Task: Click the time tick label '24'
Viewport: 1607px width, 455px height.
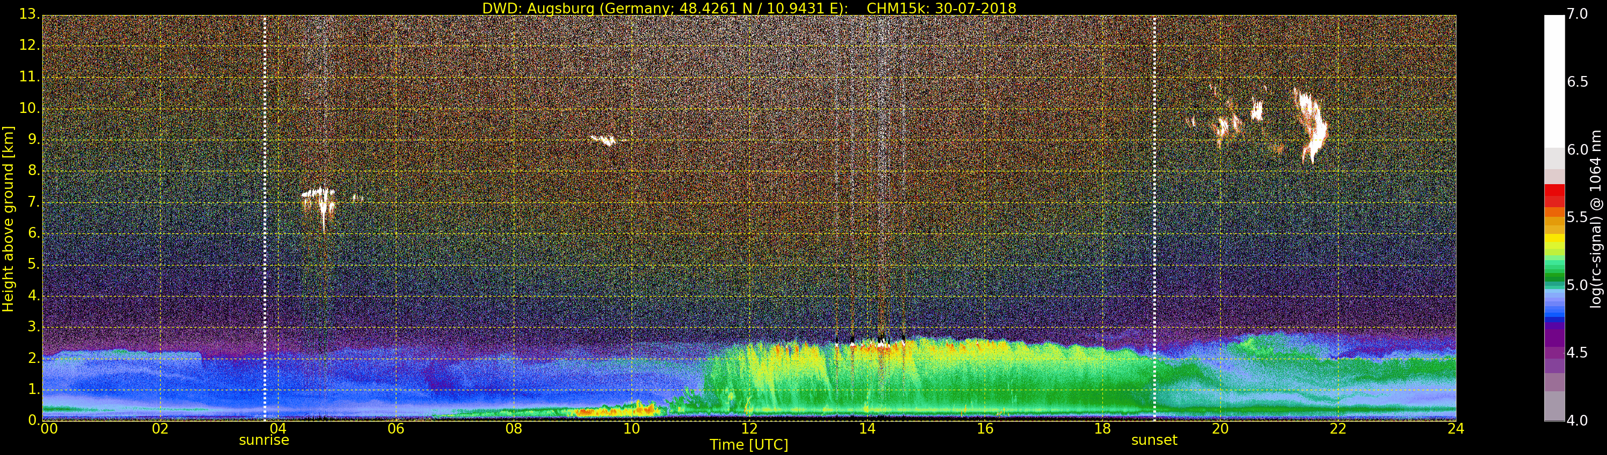Action: pos(1456,429)
